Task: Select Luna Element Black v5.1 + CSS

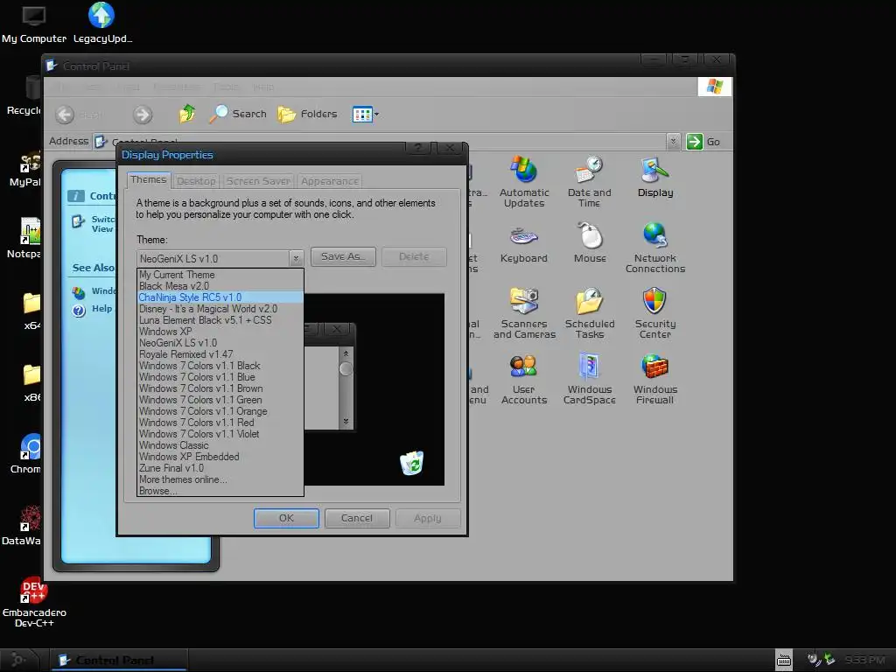Action: (x=220, y=320)
